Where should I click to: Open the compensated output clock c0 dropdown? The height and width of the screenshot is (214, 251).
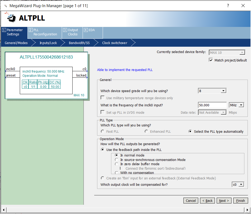(238, 184)
